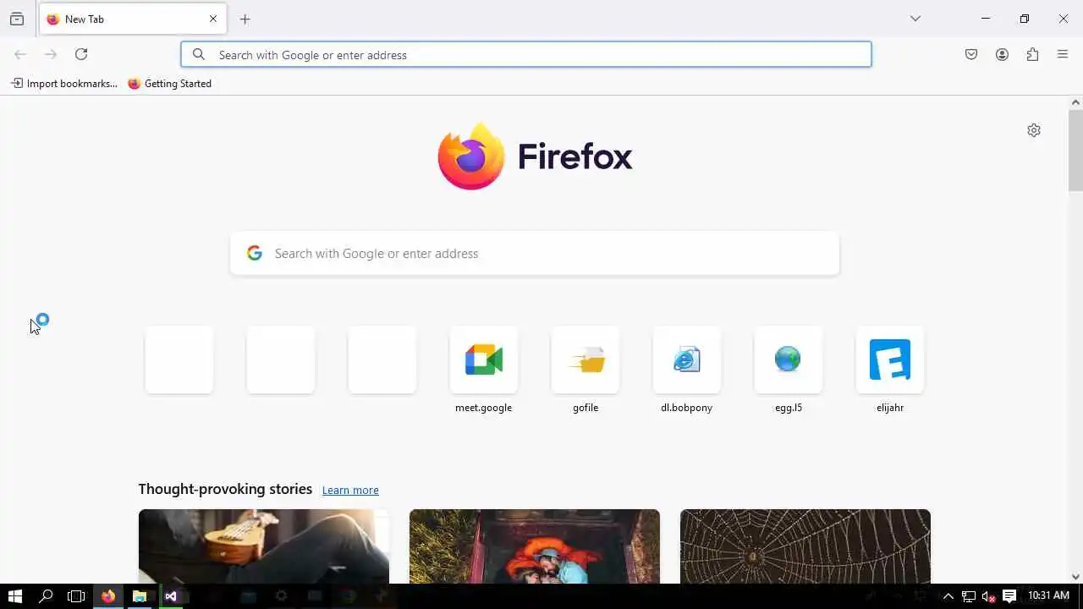The height and width of the screenshot is (609, 1083).
Task: Open Windows taskbar search
Action: click(46, 596)
